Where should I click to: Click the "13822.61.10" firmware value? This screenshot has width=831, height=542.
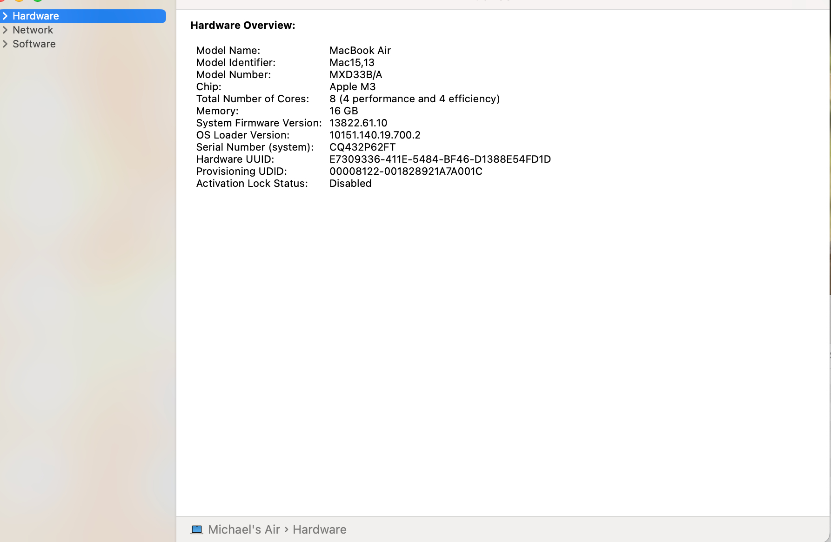pos(358,123)
